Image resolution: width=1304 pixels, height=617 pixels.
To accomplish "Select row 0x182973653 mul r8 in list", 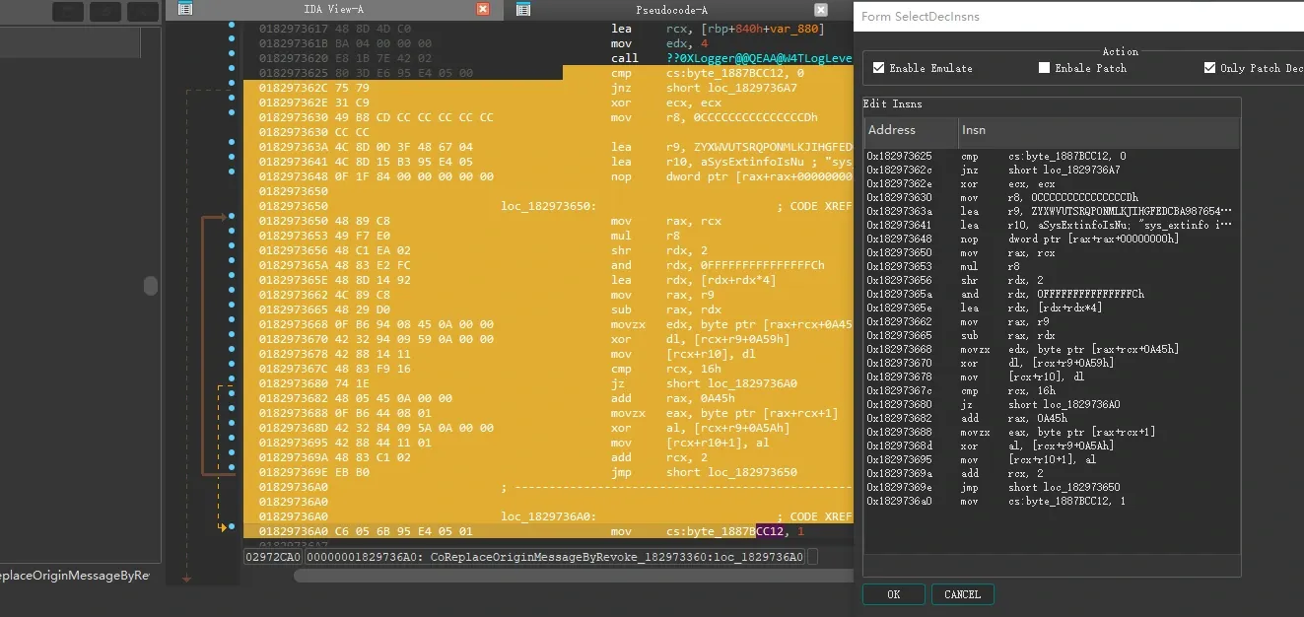I will [x=1051, y=267].
